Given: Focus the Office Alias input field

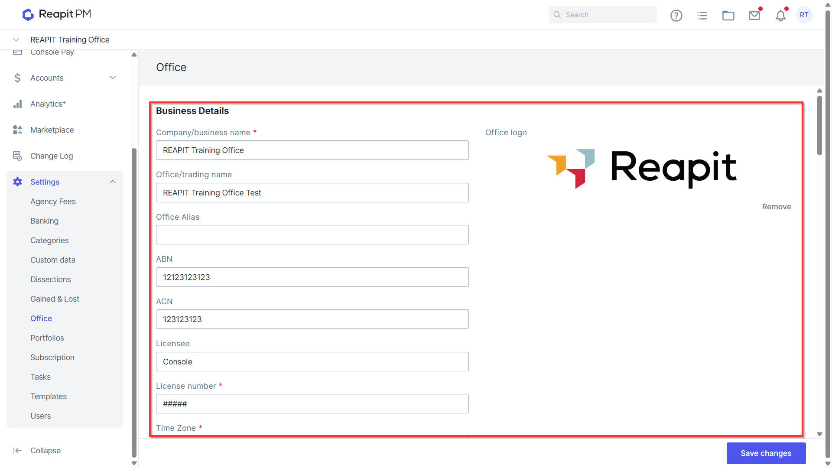Looking at the screenshot, I should 312,234.
